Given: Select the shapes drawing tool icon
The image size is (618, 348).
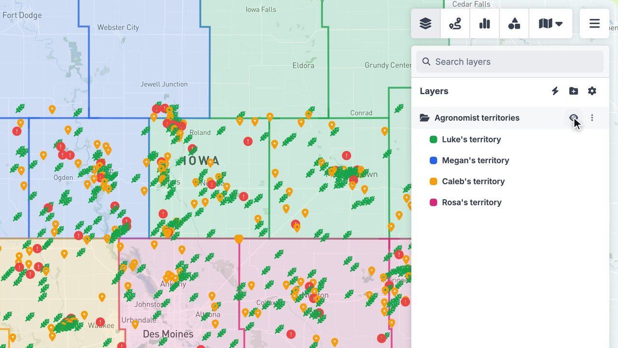Looking at the screenshot, I should coord(514,23).
